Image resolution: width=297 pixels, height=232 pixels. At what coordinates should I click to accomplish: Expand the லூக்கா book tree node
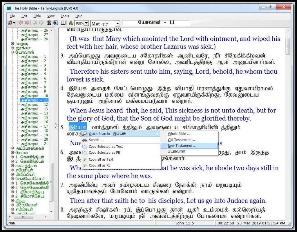pyautogui.click(x=12, y=48)
